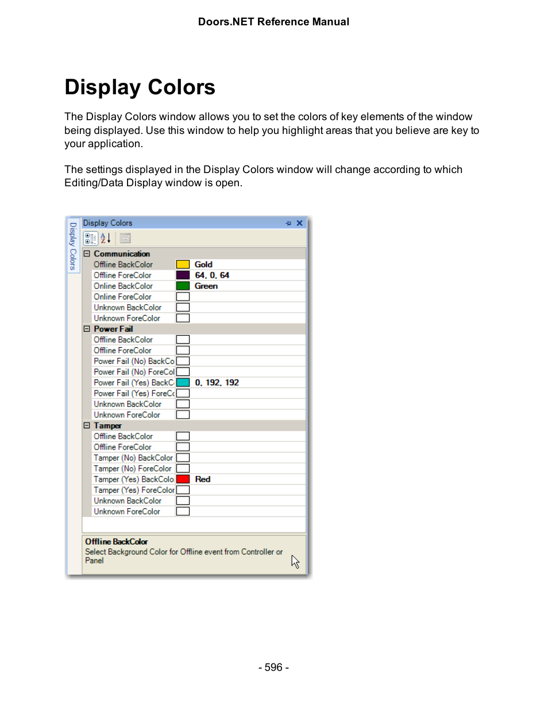
Task: Select Power Fail (Yes) BackColor property
Action: click(x=133, y=382)
